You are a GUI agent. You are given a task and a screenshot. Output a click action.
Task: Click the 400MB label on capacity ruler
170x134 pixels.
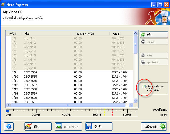coord(66,115)
